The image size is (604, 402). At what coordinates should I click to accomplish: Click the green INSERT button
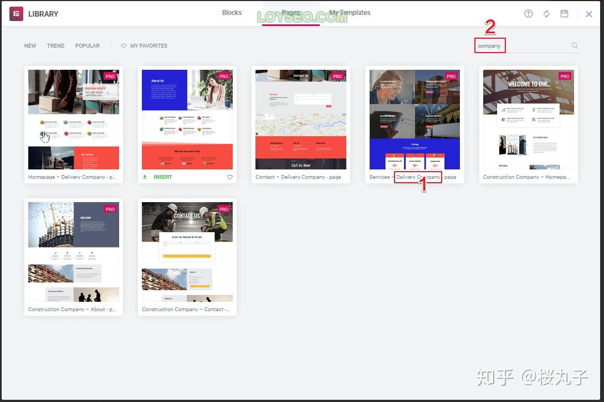click(x=162, y=177)
